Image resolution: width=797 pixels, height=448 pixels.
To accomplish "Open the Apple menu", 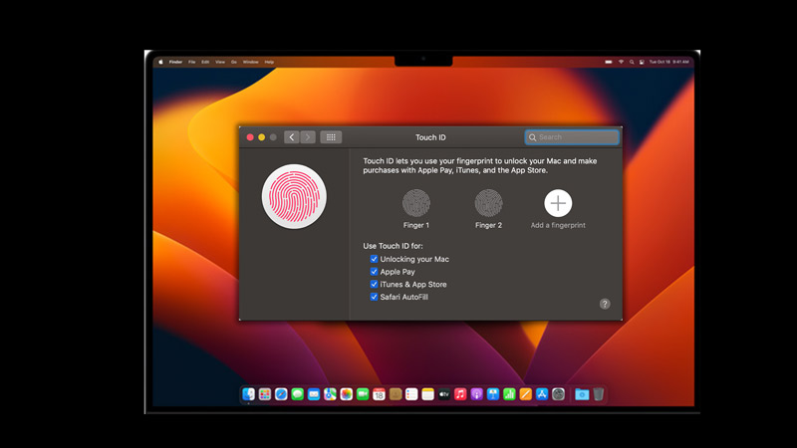I will pyautogui.click(x=160, y=62).
